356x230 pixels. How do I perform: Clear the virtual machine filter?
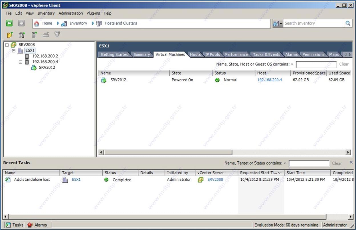[x=344, y=64]
